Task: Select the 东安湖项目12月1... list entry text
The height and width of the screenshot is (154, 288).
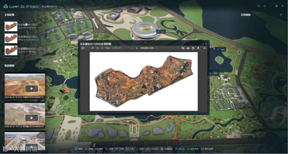Action: 28,49
